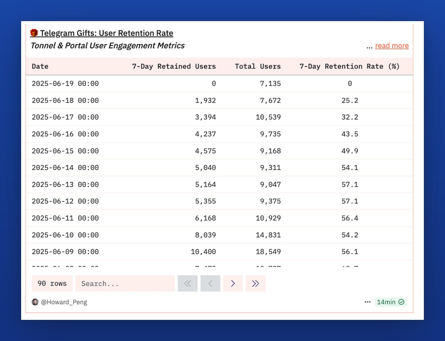The height and width of the screenshot is (341, 445).
Task: Click total users value 9,168
Action: pos(271,151)
